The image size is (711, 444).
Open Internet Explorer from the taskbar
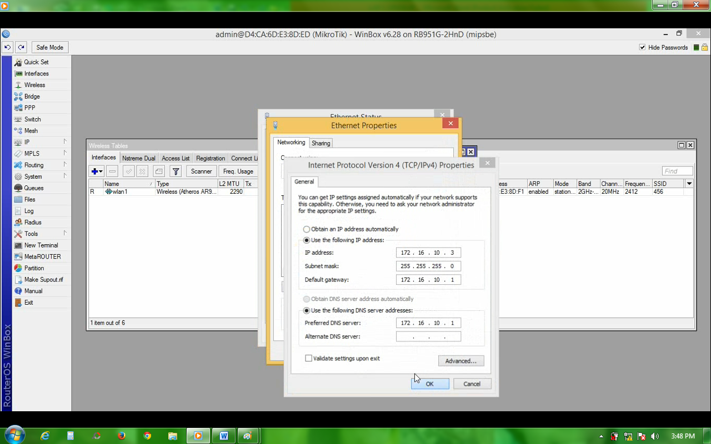click(x=45, y=436)
